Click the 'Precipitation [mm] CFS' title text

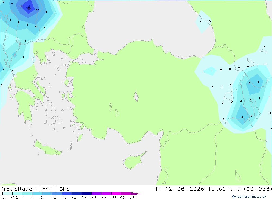(35, 189)
